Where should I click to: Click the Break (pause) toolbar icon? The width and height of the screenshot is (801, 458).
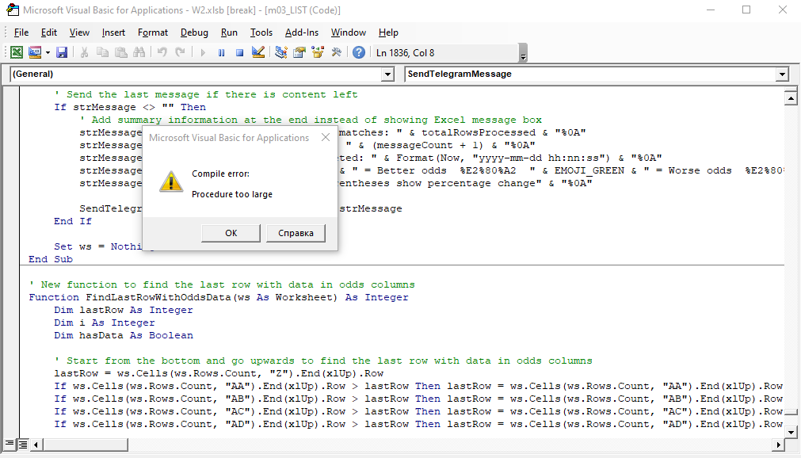click(220, 52)
